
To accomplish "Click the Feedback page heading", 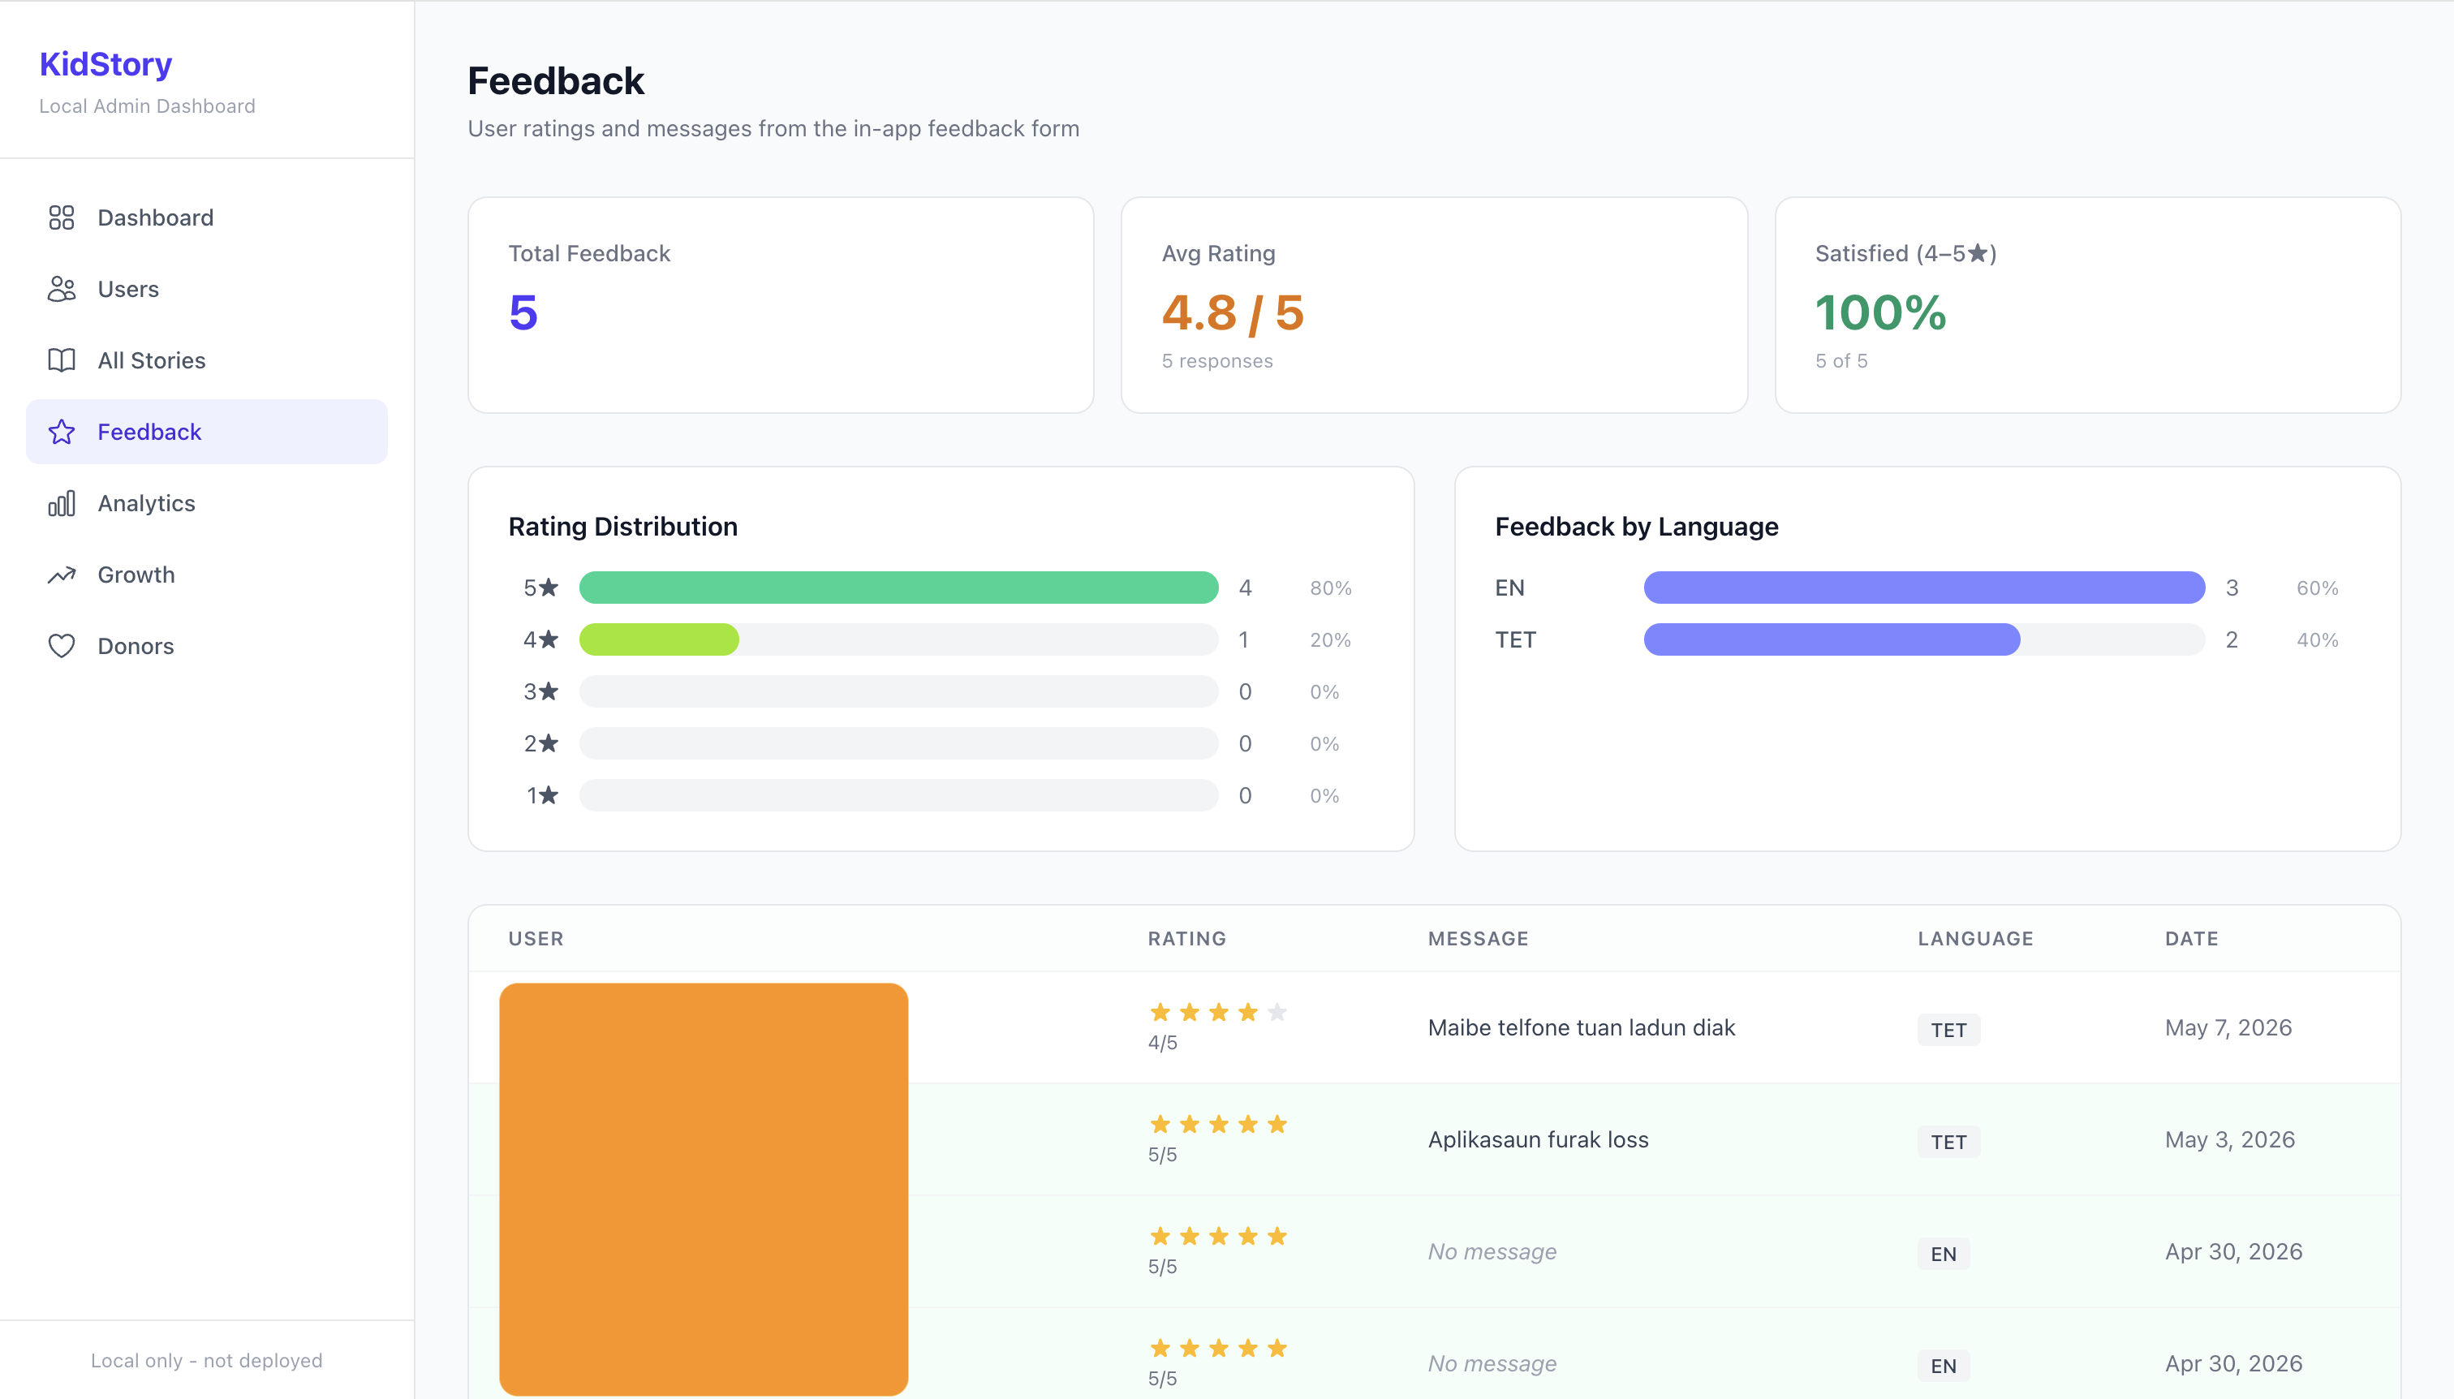I will click(x=555, y=80).
